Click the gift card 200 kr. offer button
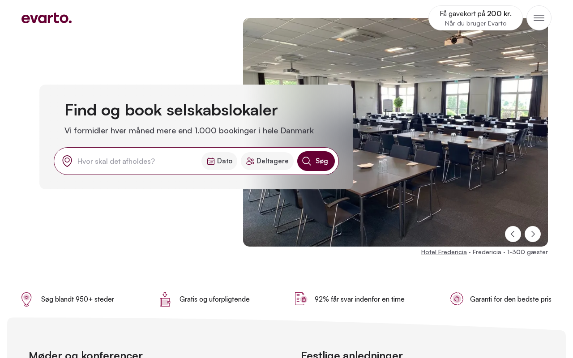The height and width of the screenshot is (358, 573). click(475, 18)
